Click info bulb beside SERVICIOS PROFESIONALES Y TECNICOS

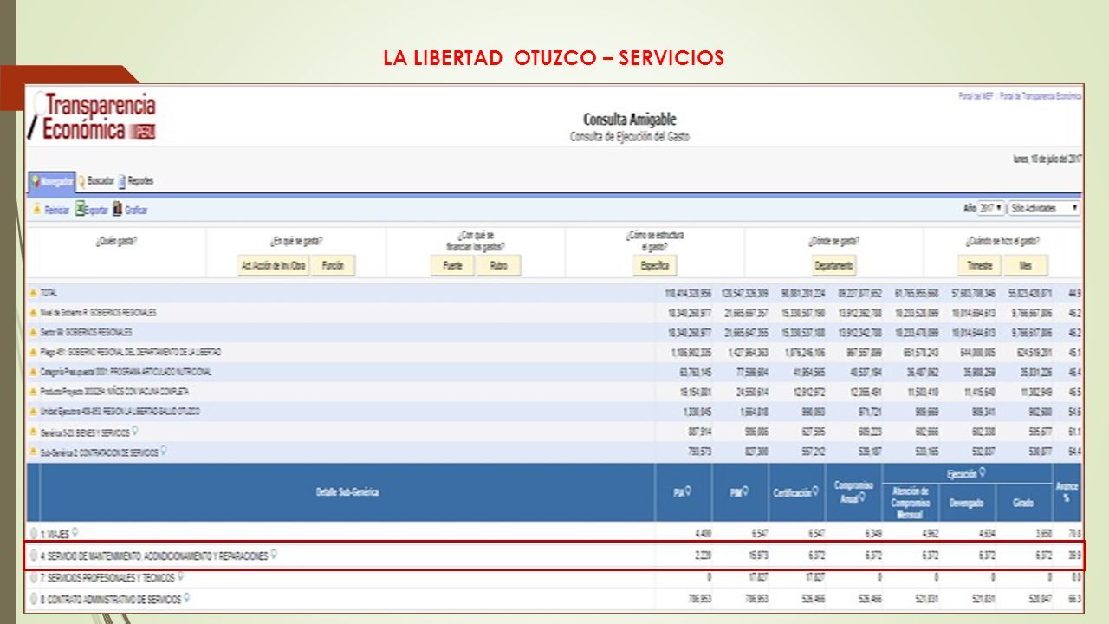click(181, 576)
